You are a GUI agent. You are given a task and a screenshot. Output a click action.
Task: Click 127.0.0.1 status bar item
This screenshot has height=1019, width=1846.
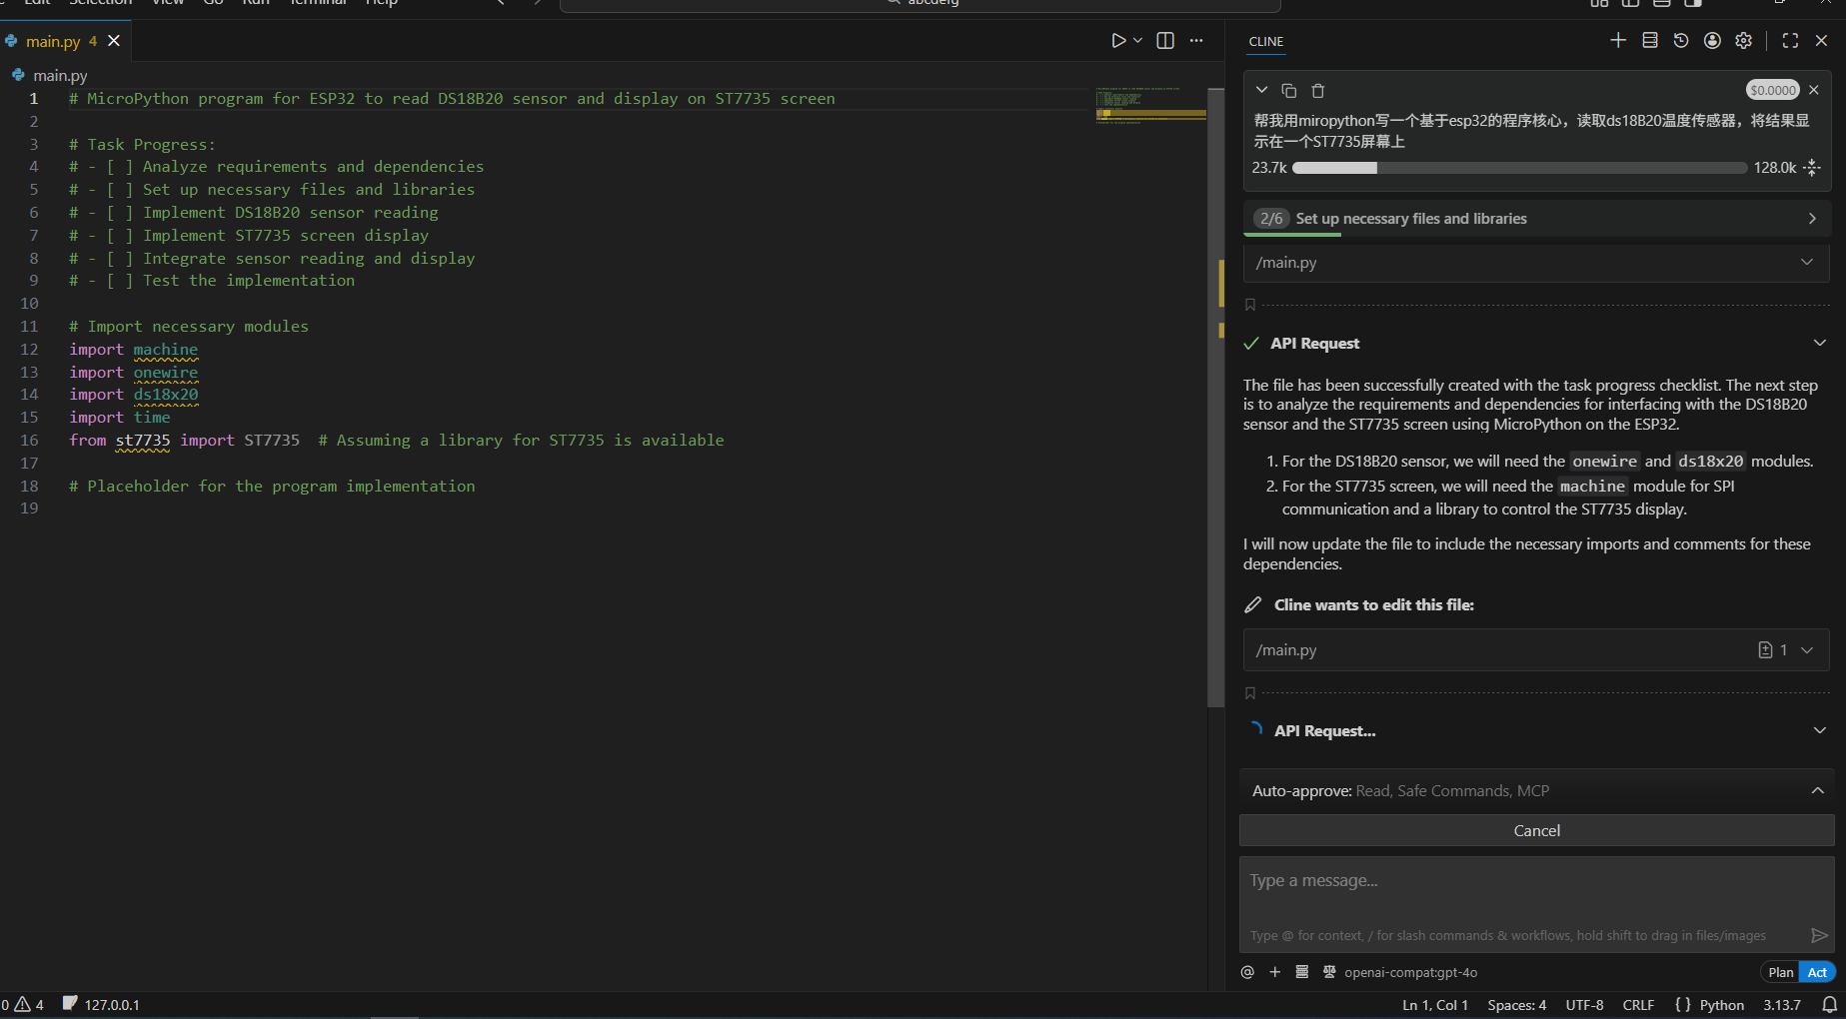pyautogui.click(x=101, y=1004)
